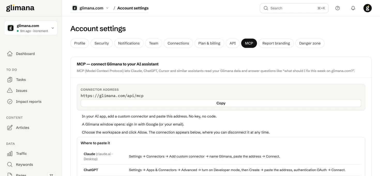
Task: Open Keywords magnifier icon
Action: click(x=10, y=164)
